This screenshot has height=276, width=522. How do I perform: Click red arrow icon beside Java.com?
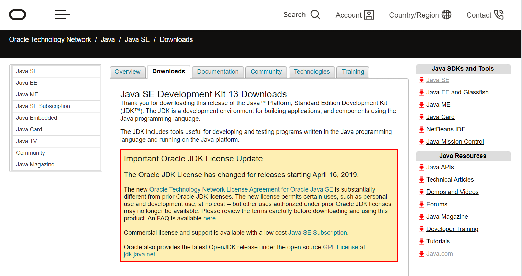(422, 254)
